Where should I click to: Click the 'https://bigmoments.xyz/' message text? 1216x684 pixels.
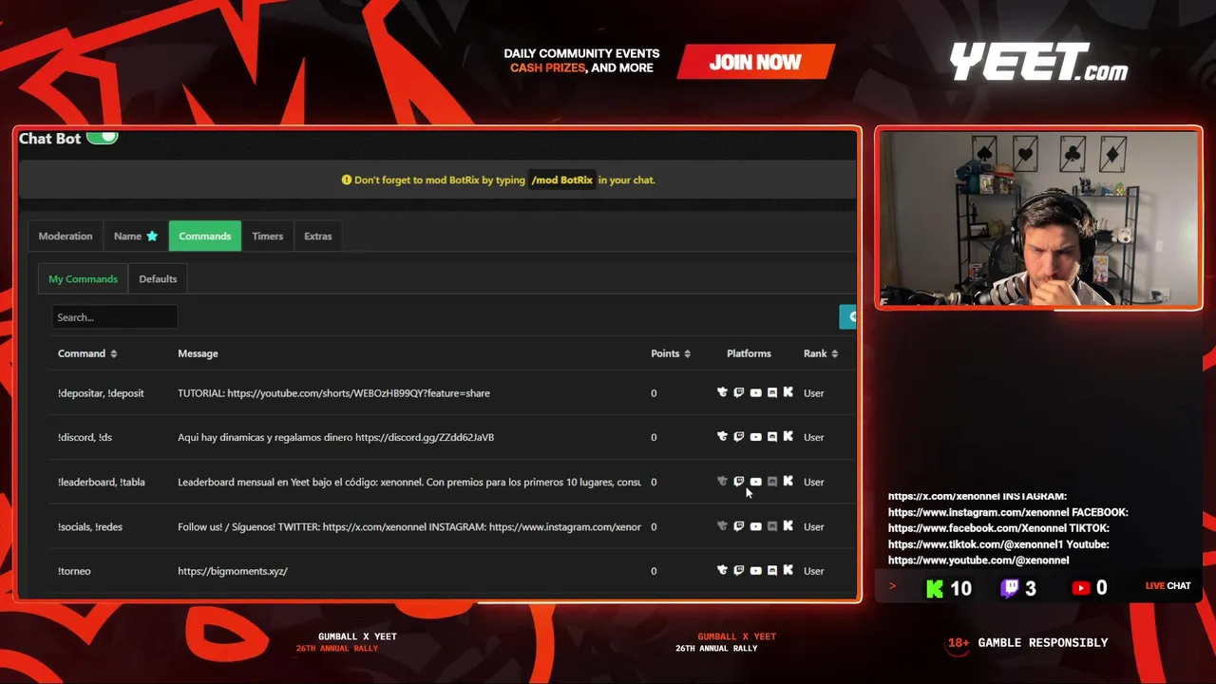click(233, 571)
